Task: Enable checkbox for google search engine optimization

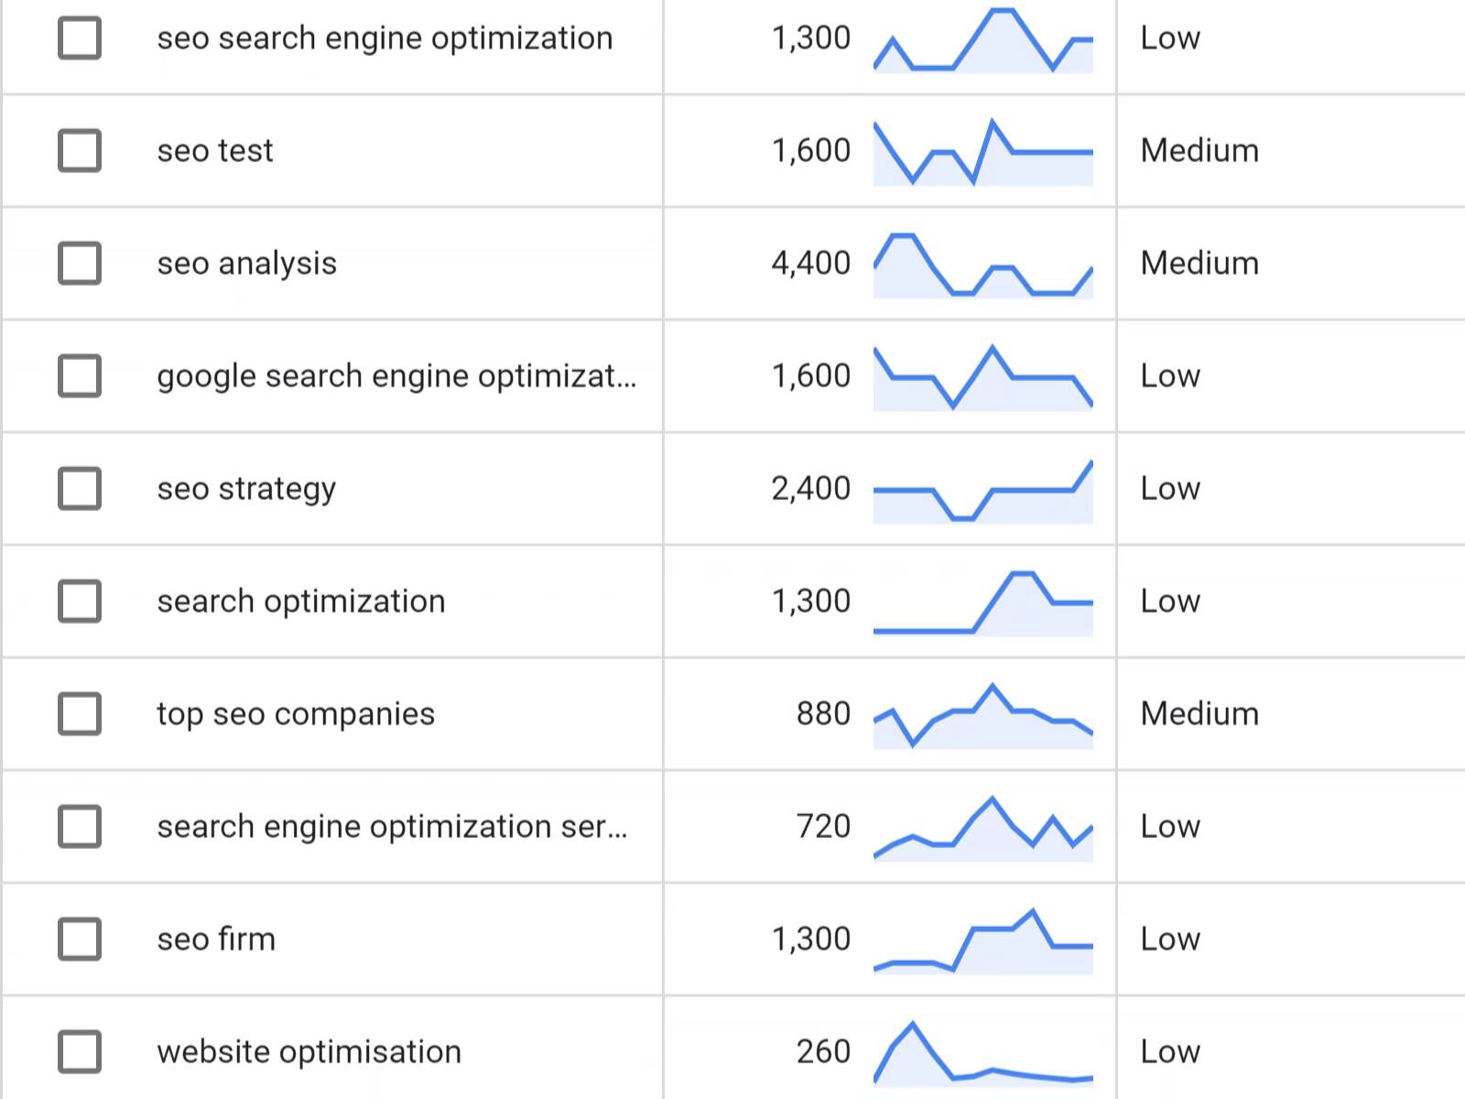Action: tap(80, 376)
